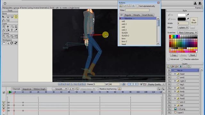The image size is (205, 115).
Task: Toggle Sort alphabetically checkbox
Action: (x=137, y=6)
